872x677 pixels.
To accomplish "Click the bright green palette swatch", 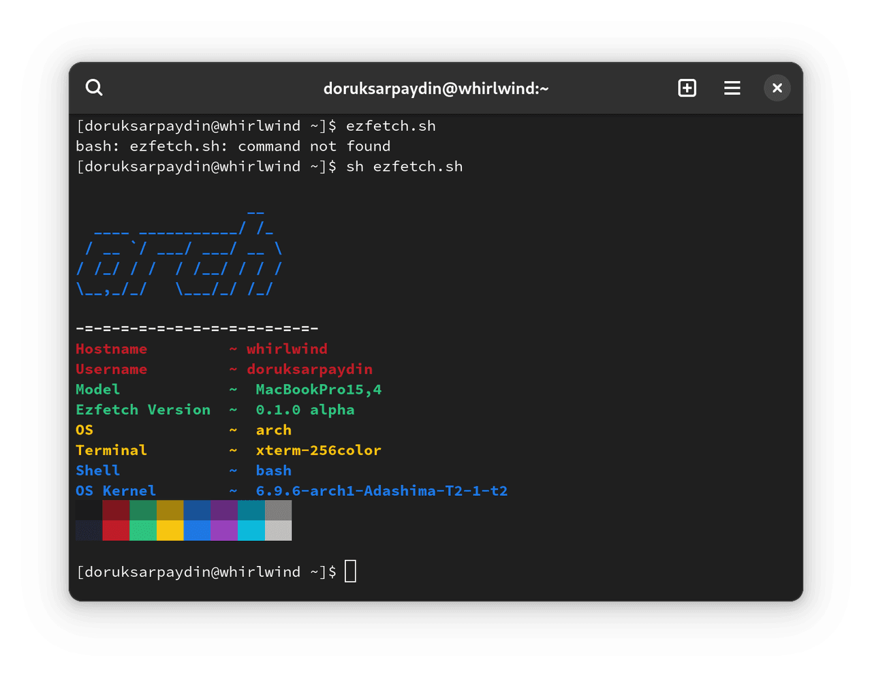I will [x=143, y=531].
